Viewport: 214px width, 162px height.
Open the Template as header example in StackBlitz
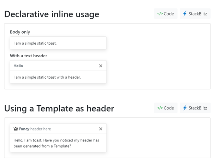[195, 108]
